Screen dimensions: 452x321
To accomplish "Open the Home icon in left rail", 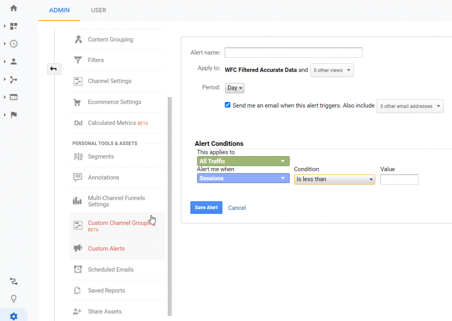I will [x=14, y=8].
